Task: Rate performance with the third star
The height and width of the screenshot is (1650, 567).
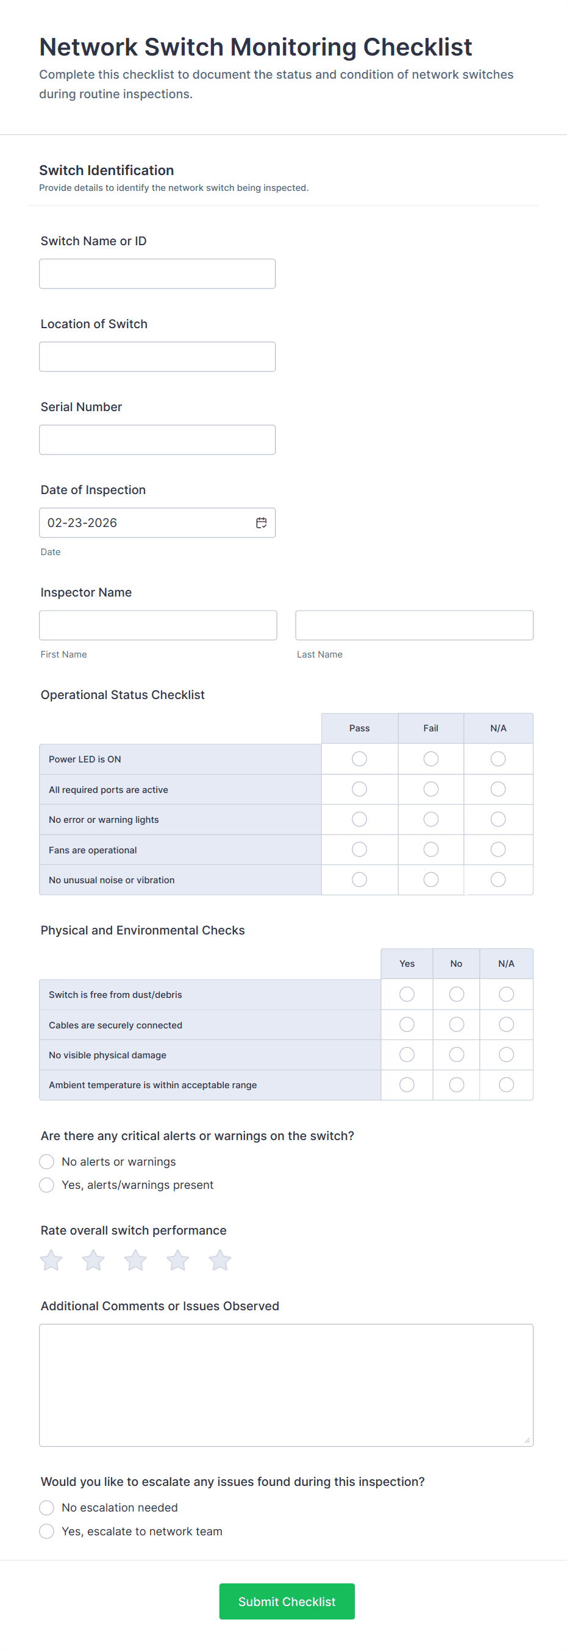Action: (136, 1260)
